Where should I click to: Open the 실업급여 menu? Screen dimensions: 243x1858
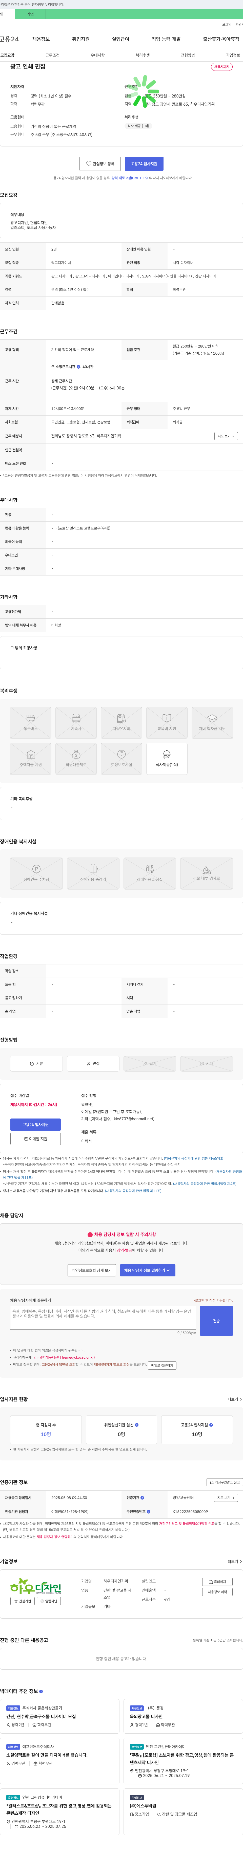[x=121, y=39]
